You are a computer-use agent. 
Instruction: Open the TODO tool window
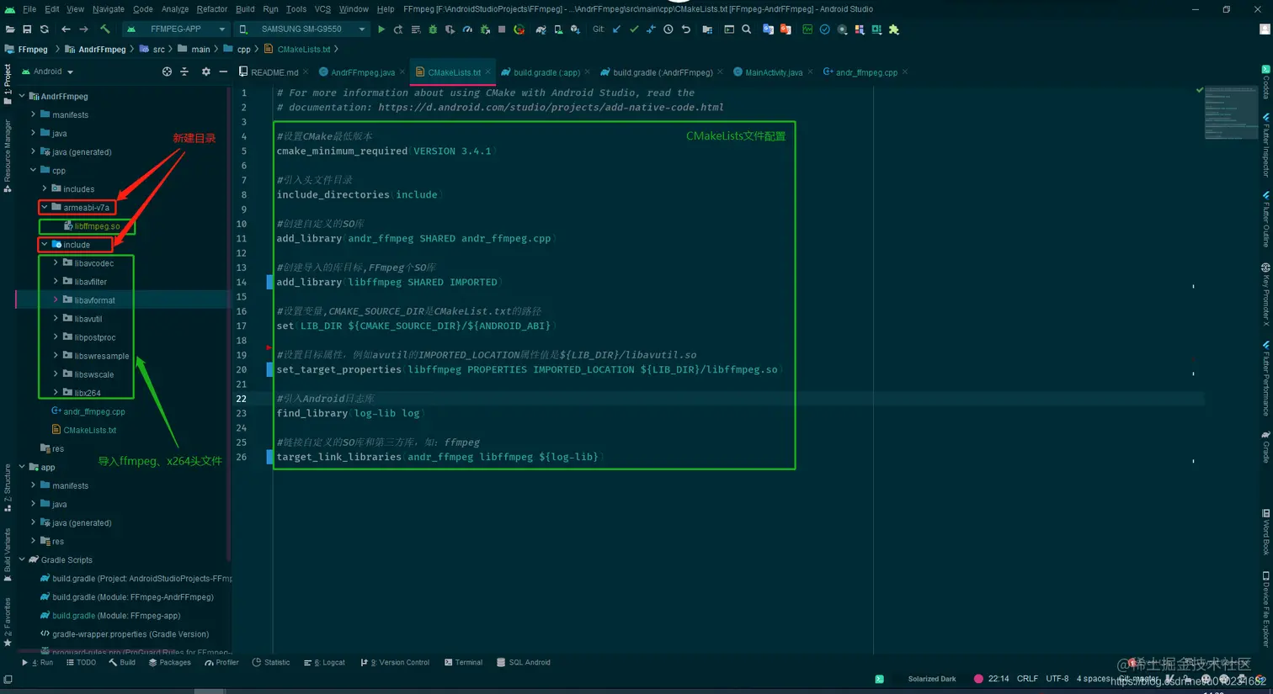81,663
